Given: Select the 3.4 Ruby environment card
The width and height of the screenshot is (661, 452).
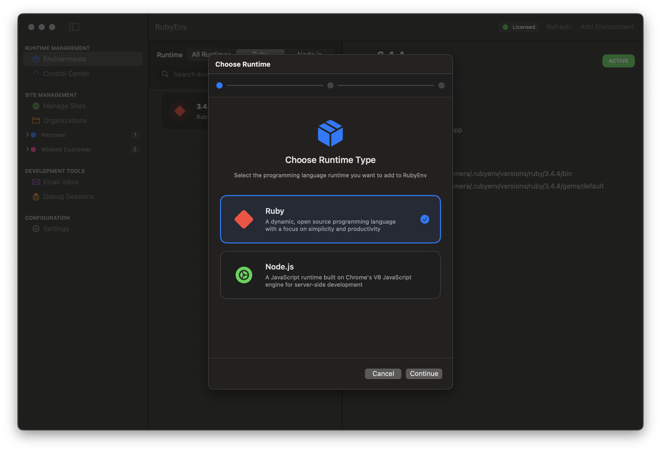Looking at the screenshot, I should [185, 111].
